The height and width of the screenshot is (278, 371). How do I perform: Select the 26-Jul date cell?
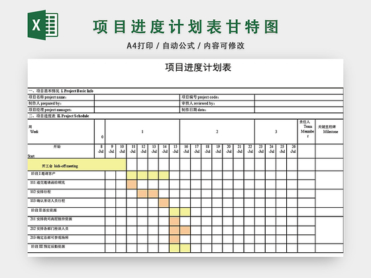point(293,151)
